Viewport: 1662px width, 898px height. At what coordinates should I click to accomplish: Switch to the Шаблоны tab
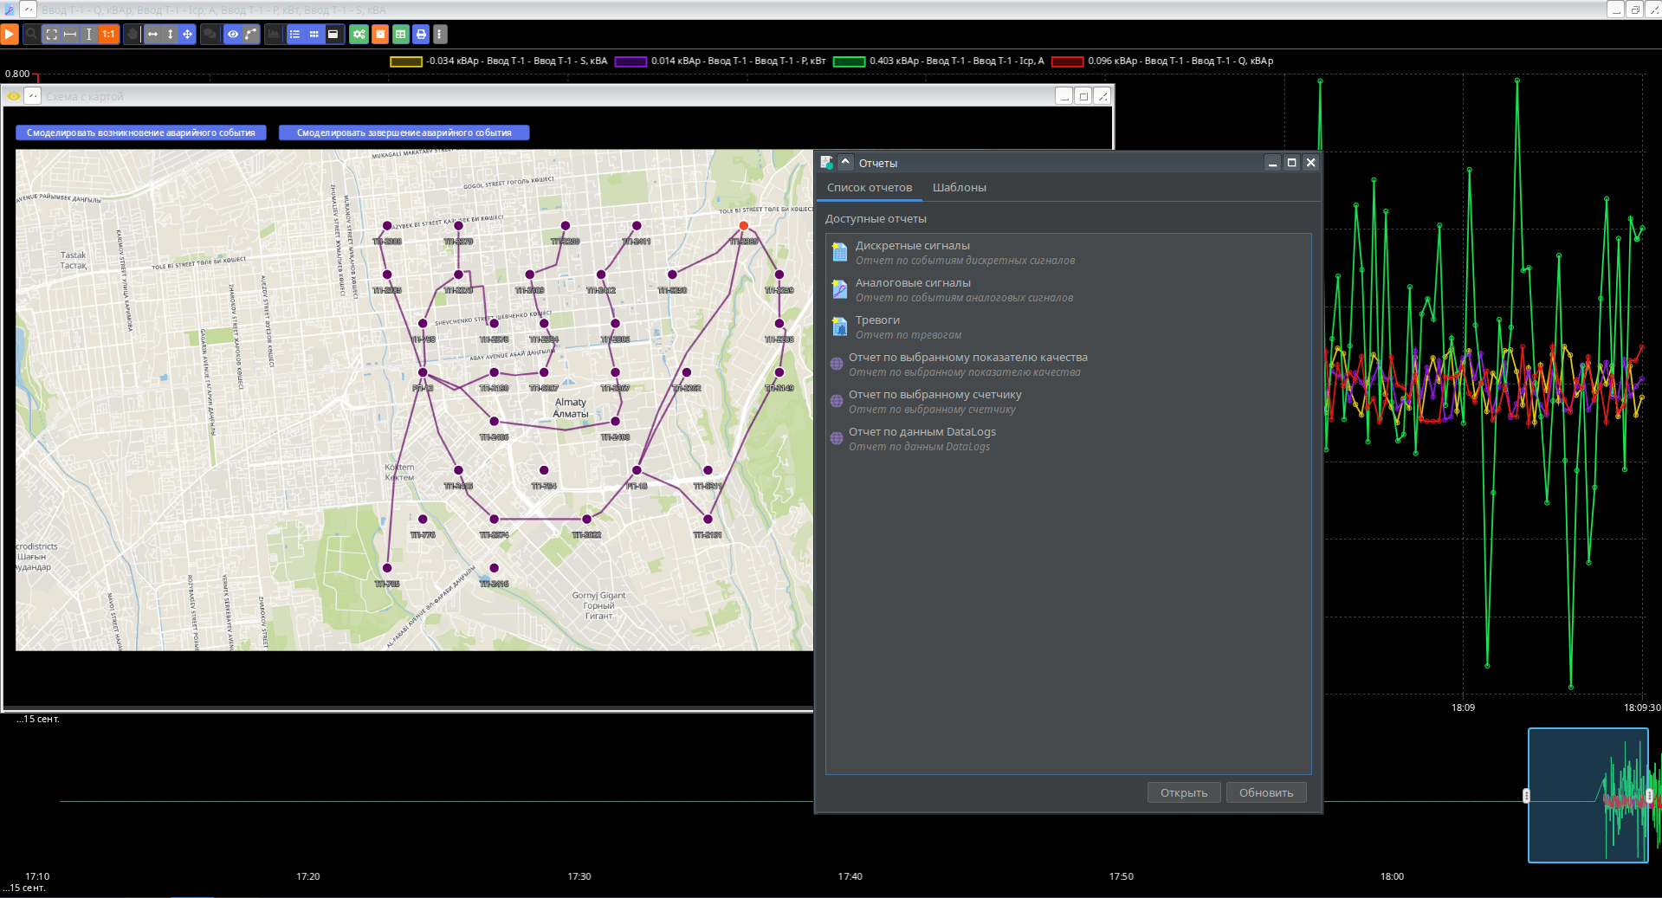point(959,188)
